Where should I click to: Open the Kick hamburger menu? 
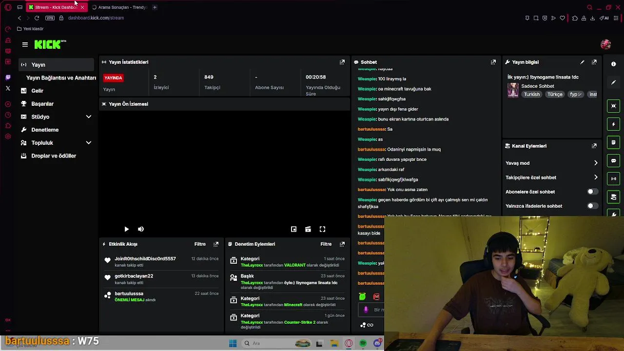point(25,44)
